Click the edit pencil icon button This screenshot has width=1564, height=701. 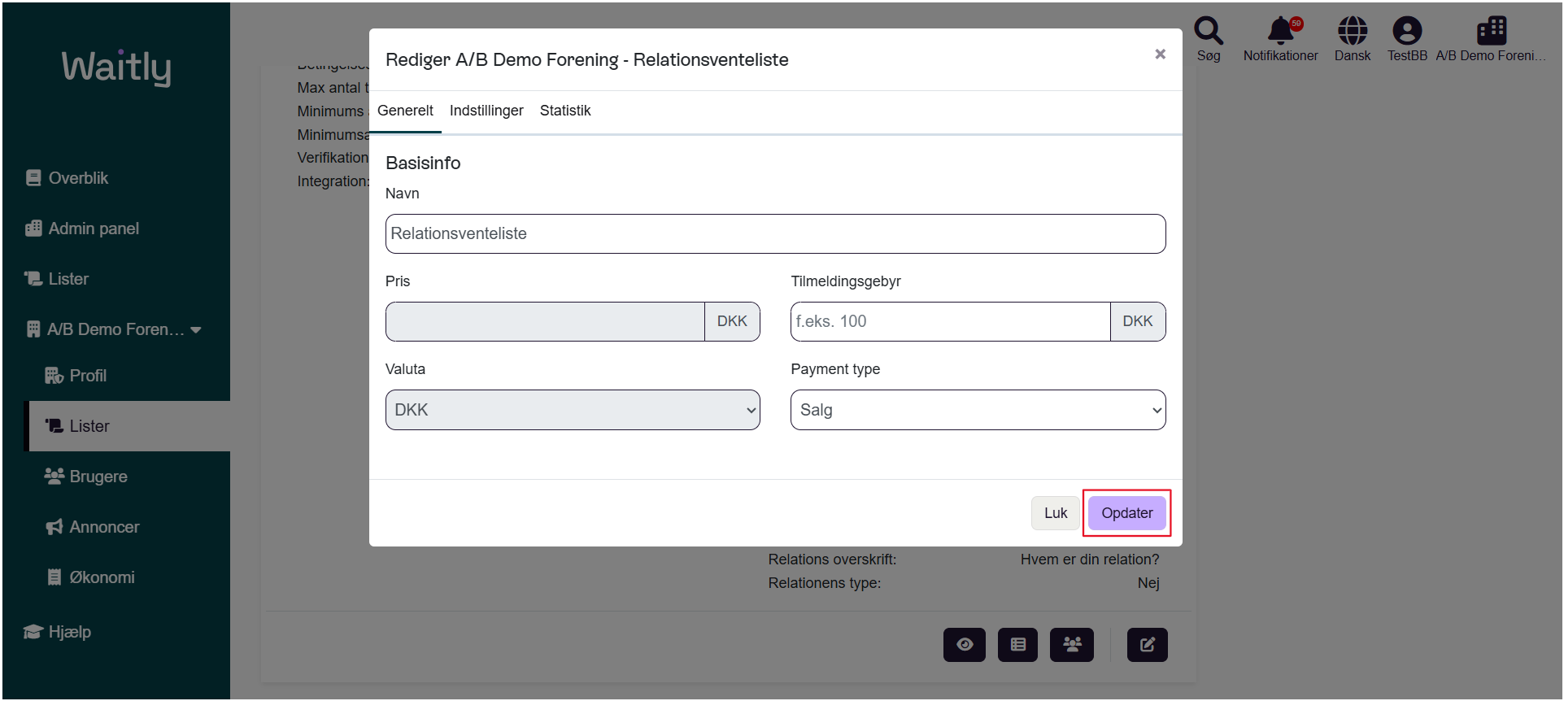click(x=1148, y=645)
